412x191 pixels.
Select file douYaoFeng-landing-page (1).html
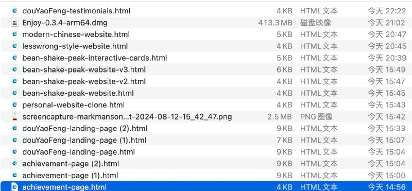(x=206, y=140)
